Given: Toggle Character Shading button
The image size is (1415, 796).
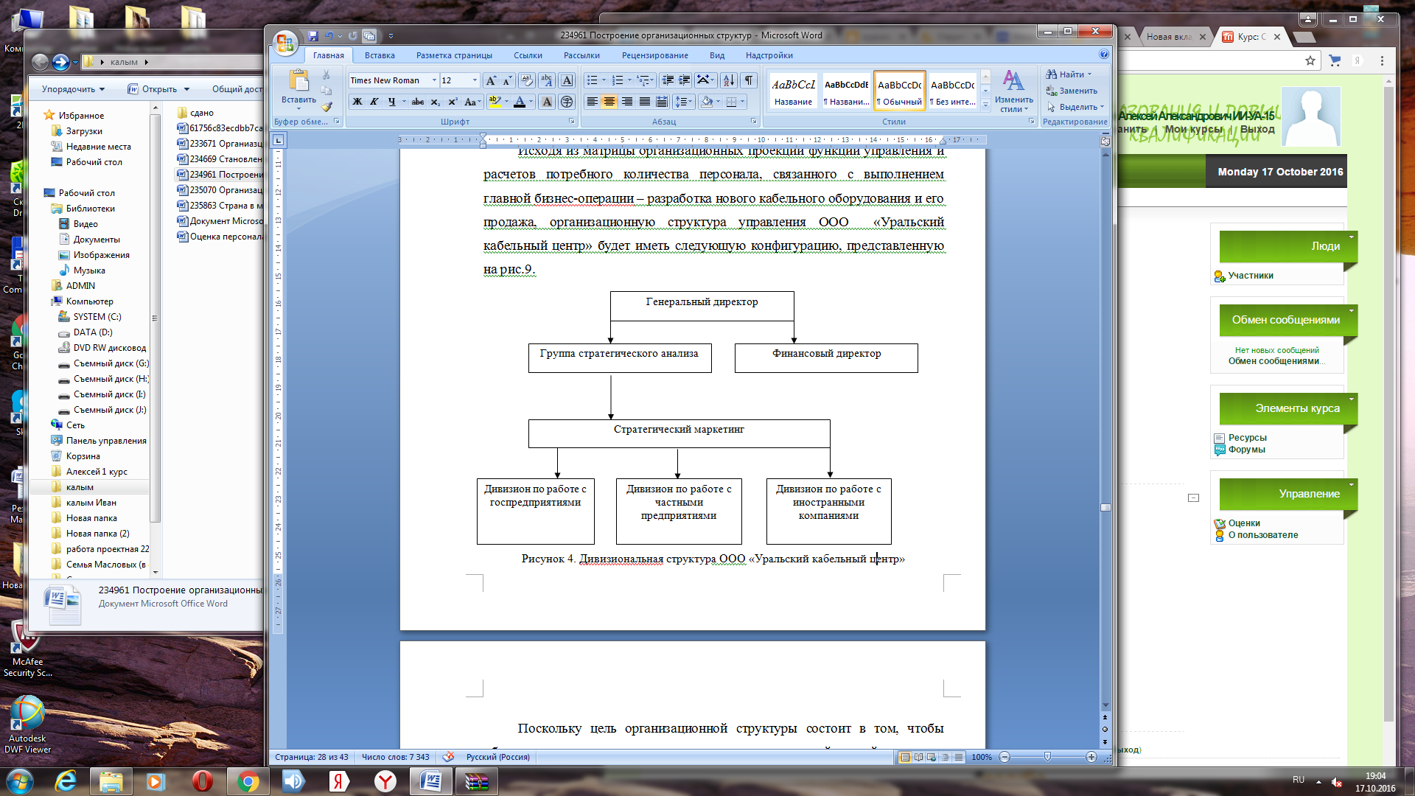Looking at the screenshot, I should pos(547,102).
